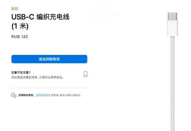Viewport: 191px width, 131px height.
Task: Click the RMB 145 price text
Action: click(x=20, y=37)
